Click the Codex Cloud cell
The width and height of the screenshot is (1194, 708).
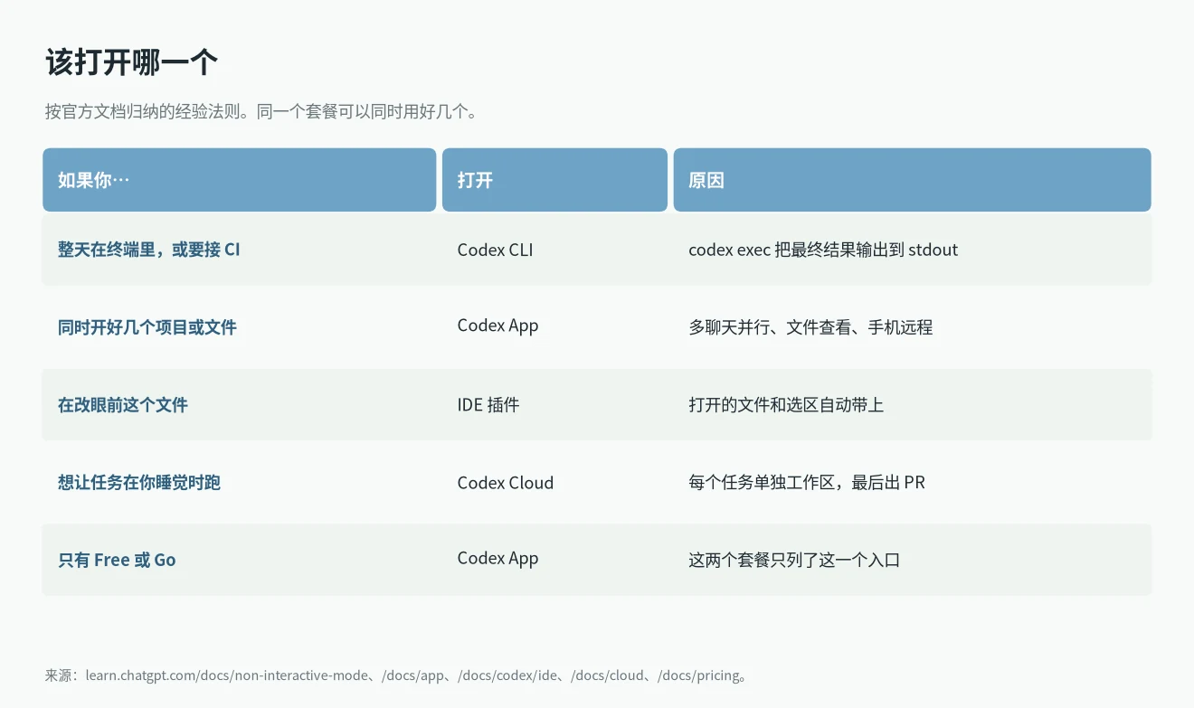click(506, 483)
